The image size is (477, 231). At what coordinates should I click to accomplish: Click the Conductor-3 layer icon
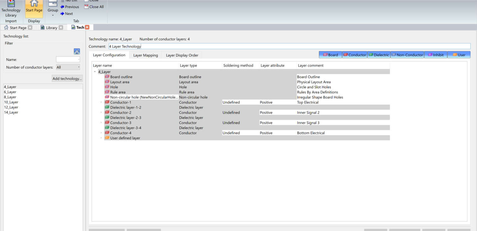(x=107, y=123)
